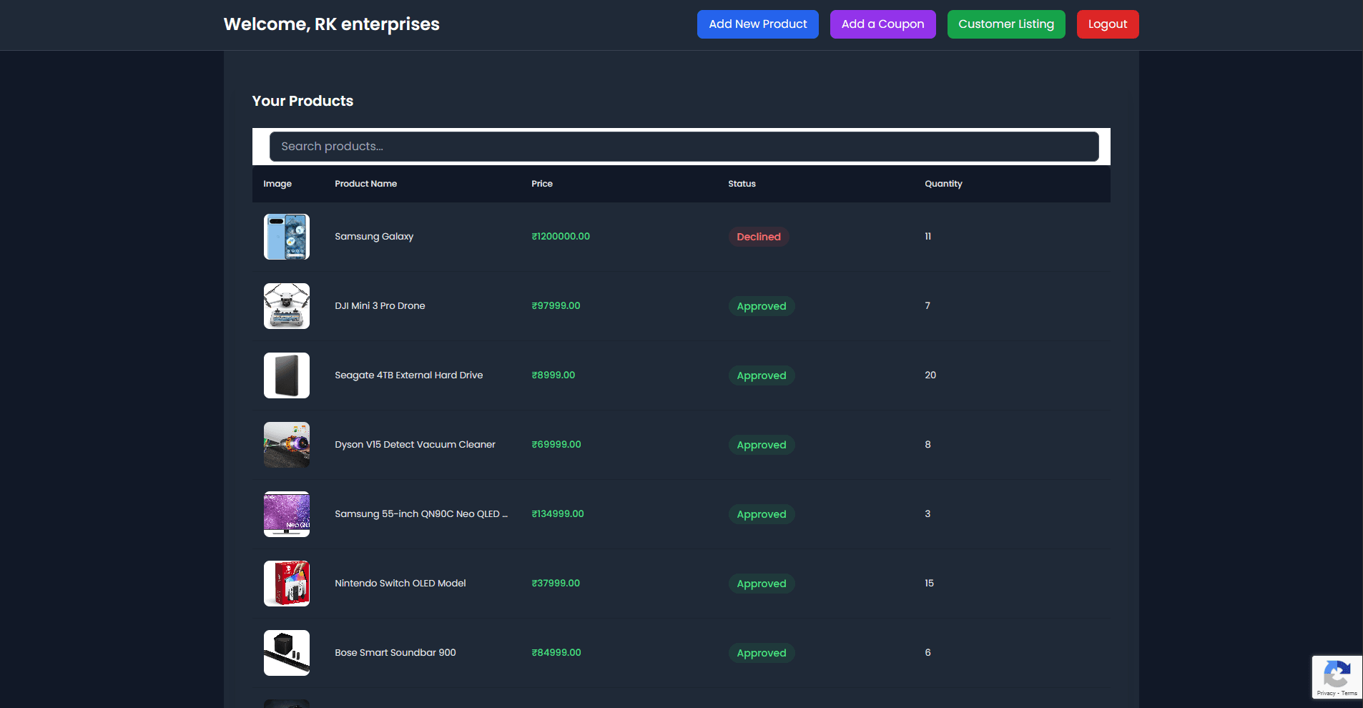Open the Samsung Galaxy product thumbnail

click(286, 236)
